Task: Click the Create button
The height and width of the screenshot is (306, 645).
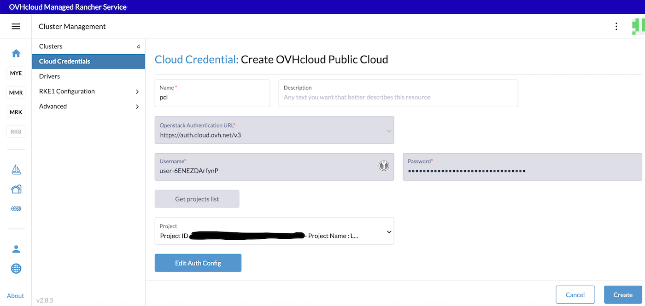Action: [623, 294]
